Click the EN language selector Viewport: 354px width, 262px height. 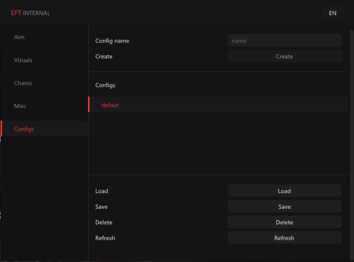coord(333,13)
